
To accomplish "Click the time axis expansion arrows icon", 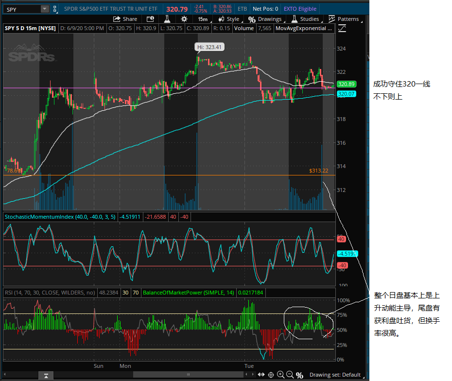I will 261,375.
